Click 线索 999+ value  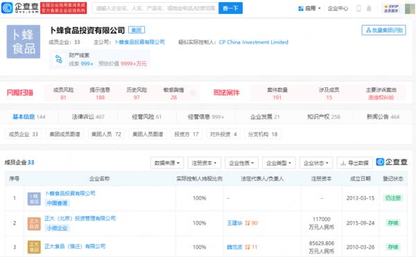[81, 64]
